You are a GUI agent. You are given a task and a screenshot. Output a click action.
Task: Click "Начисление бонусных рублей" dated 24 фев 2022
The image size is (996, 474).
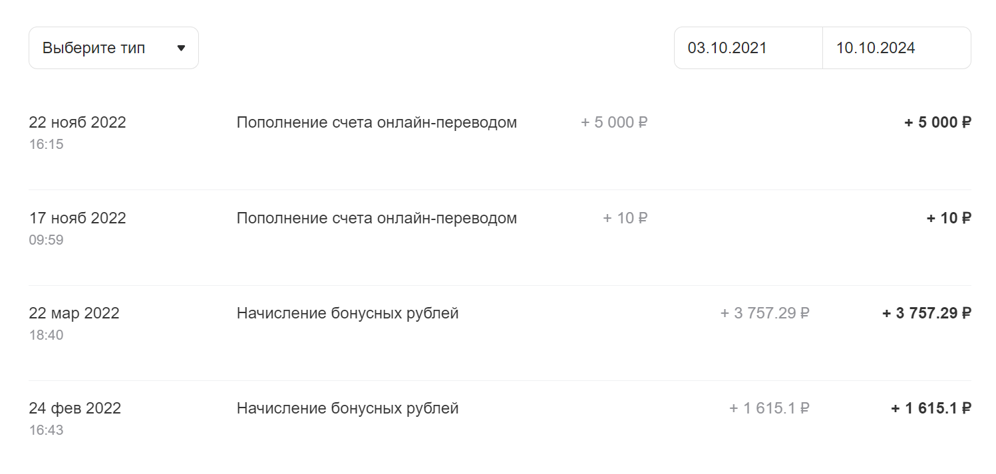click(x=348, y=408)
